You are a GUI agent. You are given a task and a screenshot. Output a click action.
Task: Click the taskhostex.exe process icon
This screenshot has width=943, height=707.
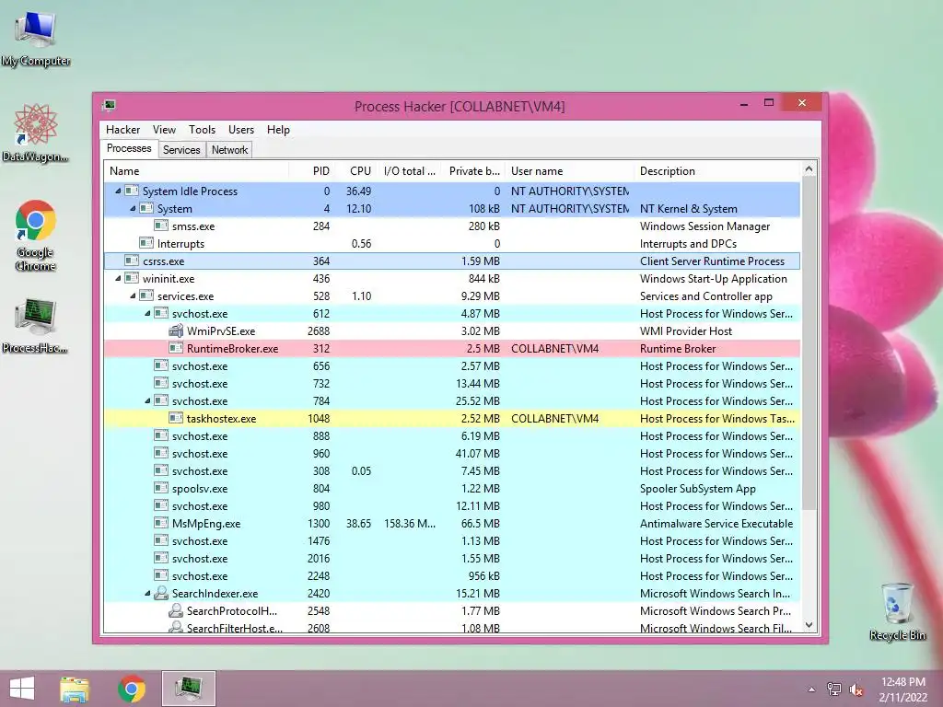[176, 419]
